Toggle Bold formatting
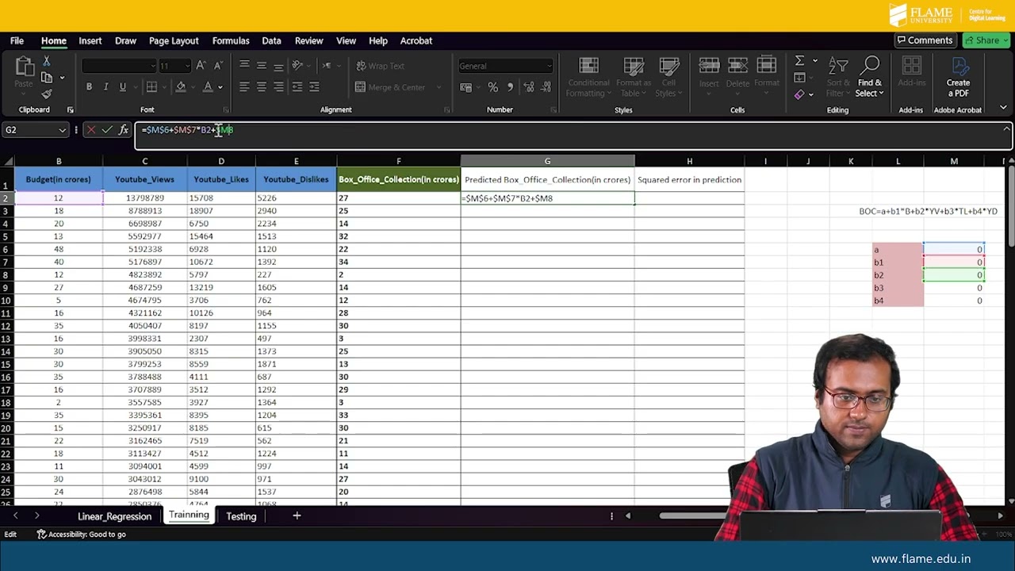1015x571 pixels. (89, 87)
